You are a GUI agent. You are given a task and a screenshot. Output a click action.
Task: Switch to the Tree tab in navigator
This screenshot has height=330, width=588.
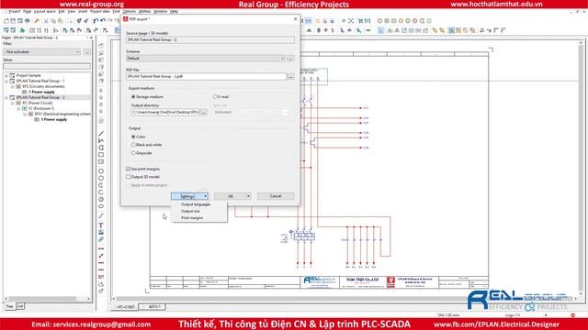coord(10,306)
